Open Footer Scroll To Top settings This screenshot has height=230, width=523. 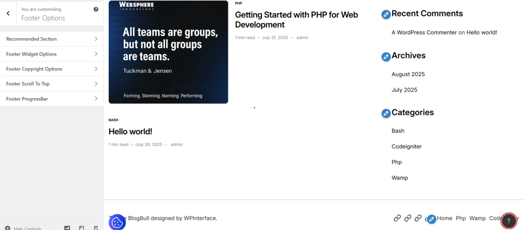(52, 83)
